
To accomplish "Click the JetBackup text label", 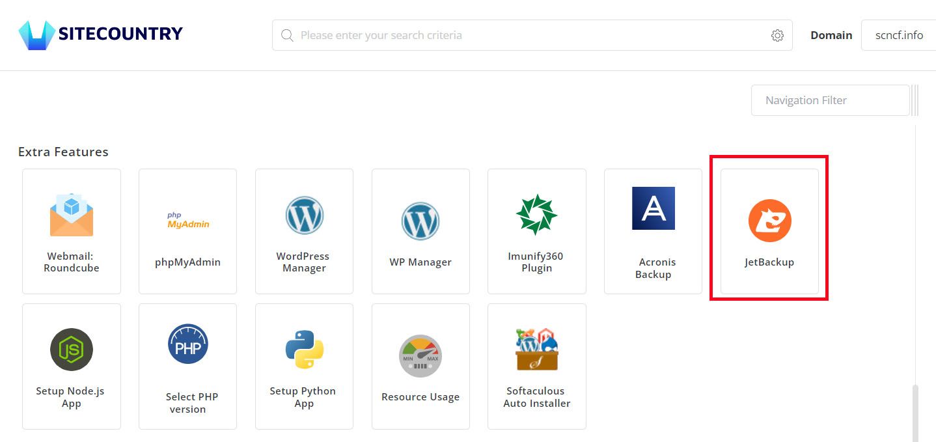I will 769,262.
